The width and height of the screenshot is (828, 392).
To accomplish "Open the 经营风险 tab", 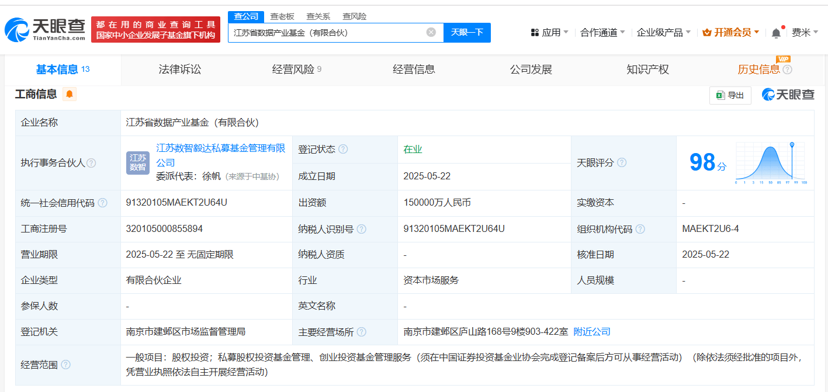I will (296, 70).
